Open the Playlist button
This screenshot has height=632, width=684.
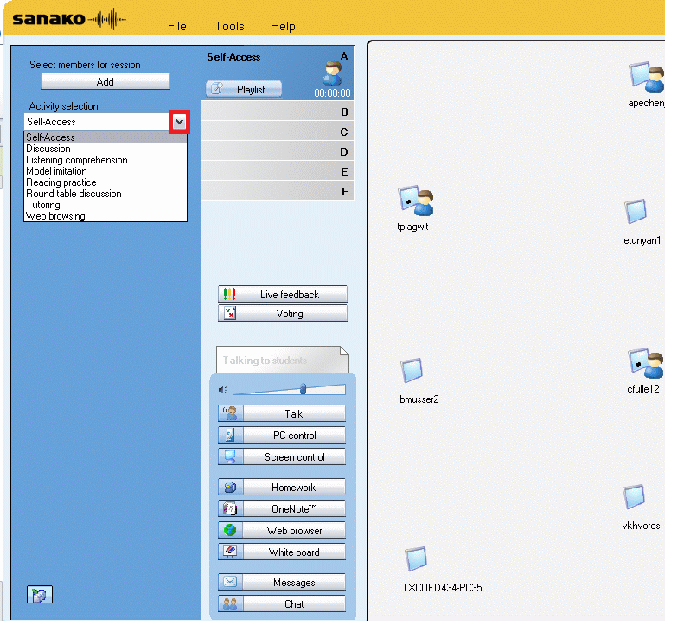pyautogui.click(x=244, y=89)
